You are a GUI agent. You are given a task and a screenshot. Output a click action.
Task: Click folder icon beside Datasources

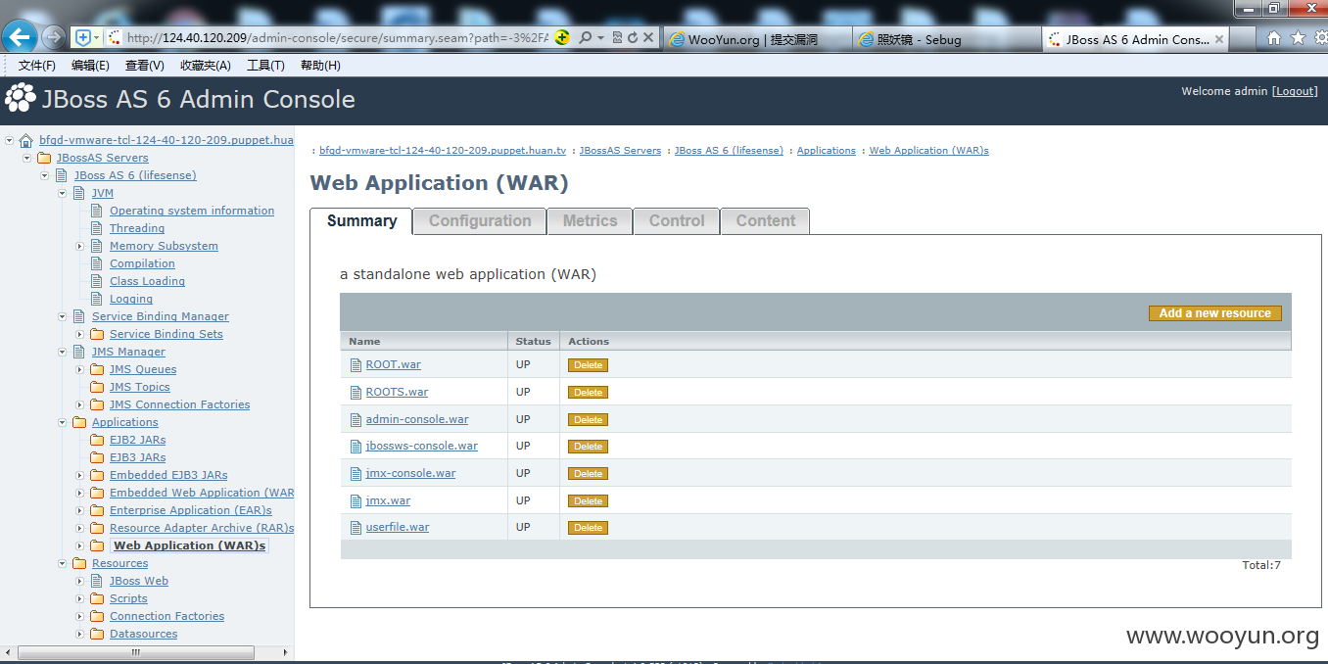[x=97, y=634]
